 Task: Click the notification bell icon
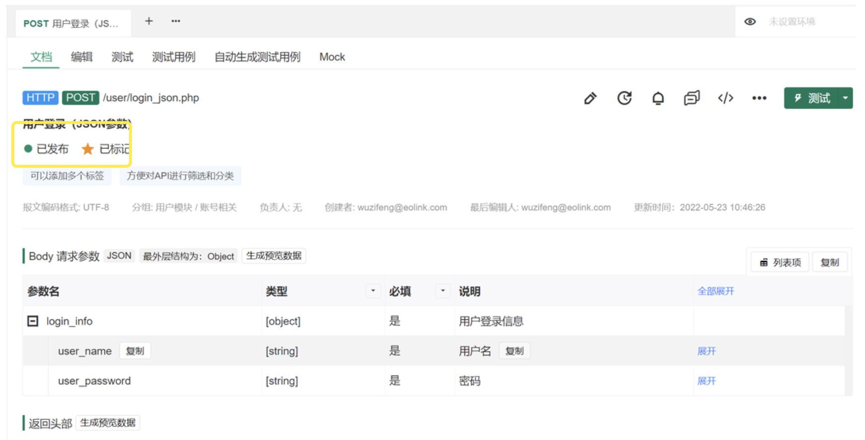(x=658, y=98)
